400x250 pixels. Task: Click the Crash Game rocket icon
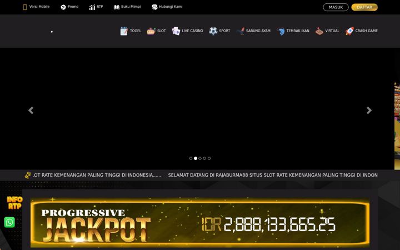coord(350,31)
